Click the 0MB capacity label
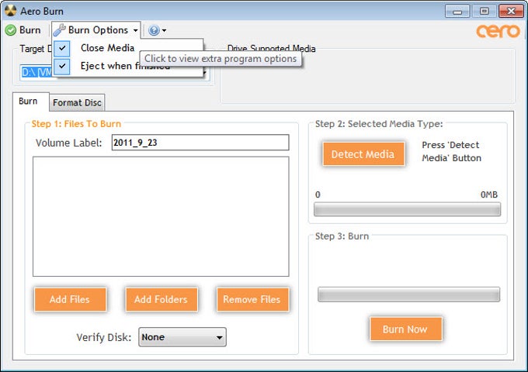Viewport: 528px width, 372px height. [x=488, y=195]
